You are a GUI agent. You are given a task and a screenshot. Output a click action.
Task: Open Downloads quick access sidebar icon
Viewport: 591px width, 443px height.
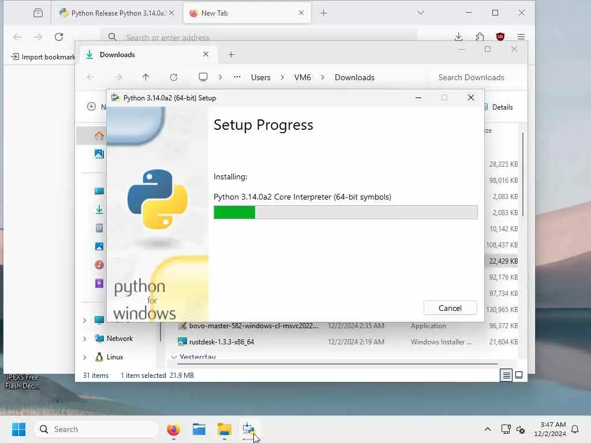coord(99,209)
